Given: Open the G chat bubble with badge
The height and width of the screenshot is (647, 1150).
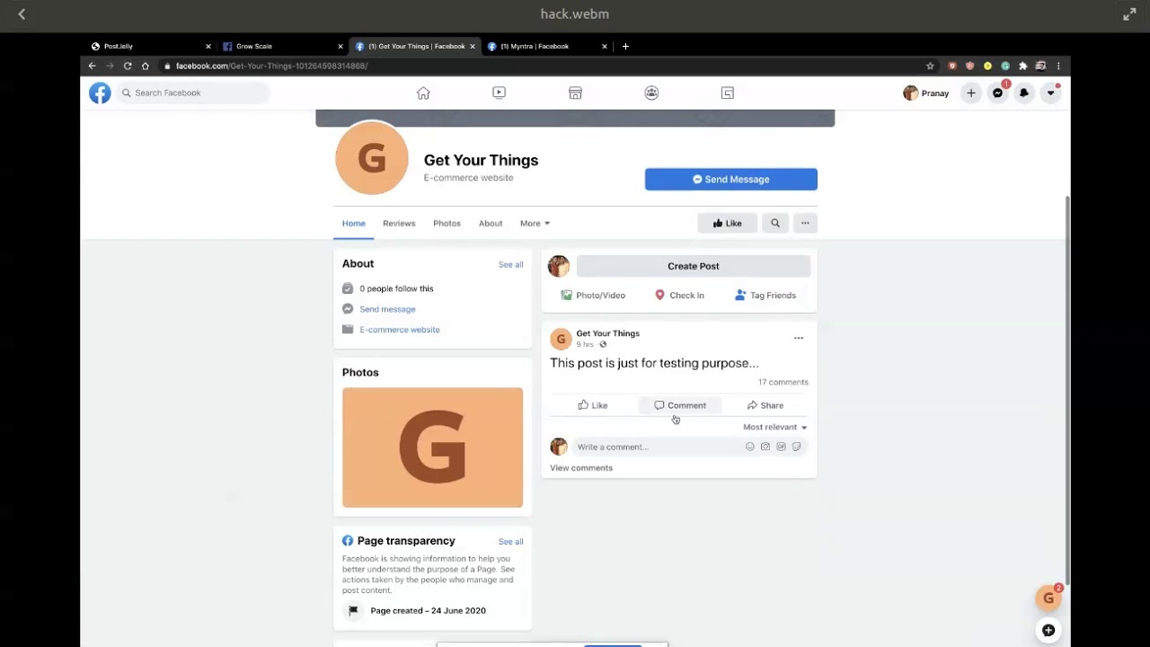Looking at the screenshot, I should coord(1048,598).
